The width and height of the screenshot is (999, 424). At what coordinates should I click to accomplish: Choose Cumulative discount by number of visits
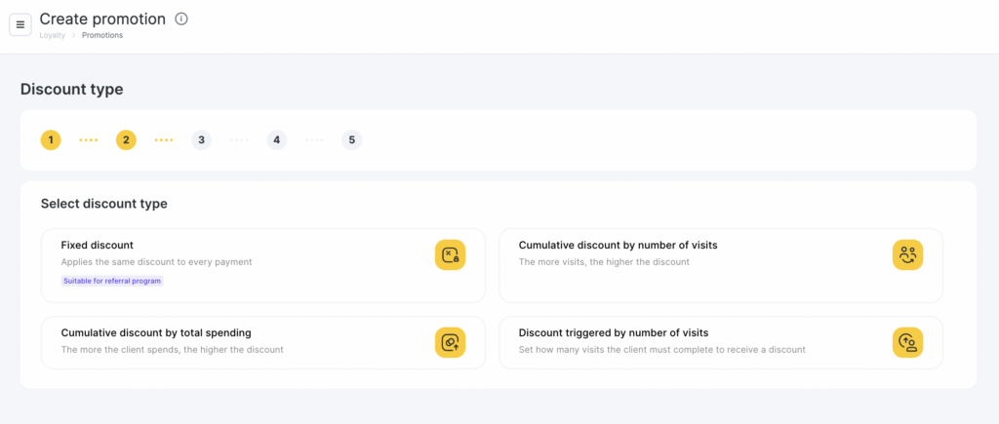[618, 246]
